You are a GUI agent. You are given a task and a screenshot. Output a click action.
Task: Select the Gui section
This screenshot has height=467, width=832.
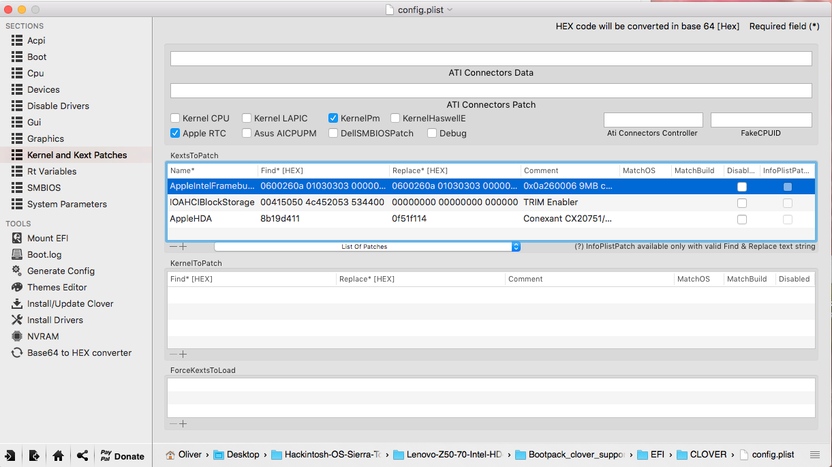point(34,122)
